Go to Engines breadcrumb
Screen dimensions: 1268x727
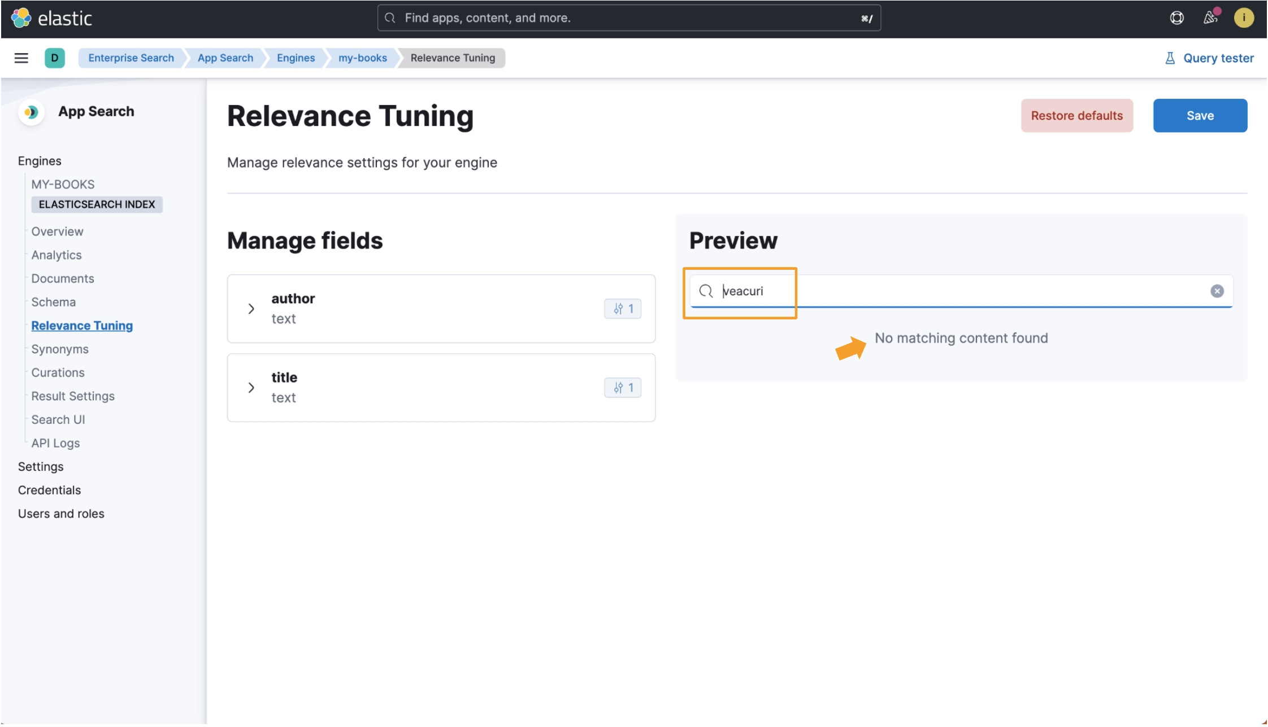pyautogui.click(x=296, y=58)
